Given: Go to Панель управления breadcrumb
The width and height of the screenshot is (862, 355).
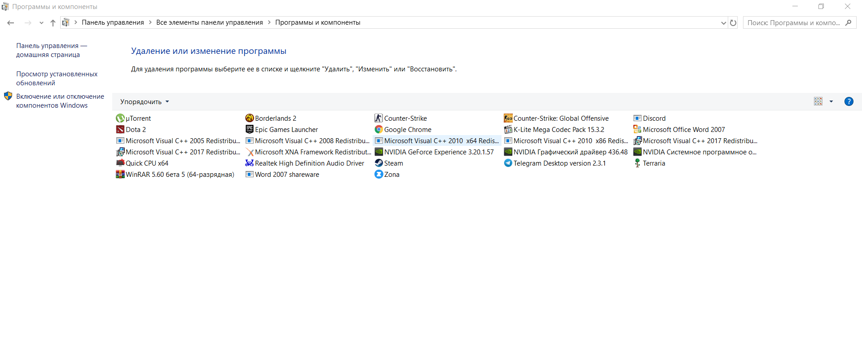Looking at the screenshot, I should [x=113, y=22].
